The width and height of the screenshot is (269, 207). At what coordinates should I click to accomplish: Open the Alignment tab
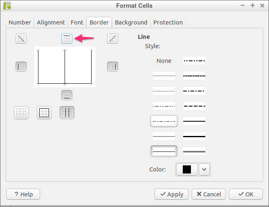(51, 22)
